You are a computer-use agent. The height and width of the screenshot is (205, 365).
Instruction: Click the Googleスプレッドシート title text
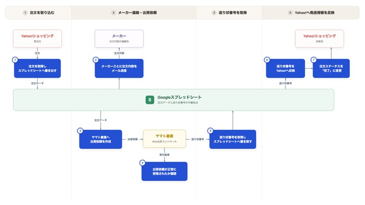[x=179, y=98]
